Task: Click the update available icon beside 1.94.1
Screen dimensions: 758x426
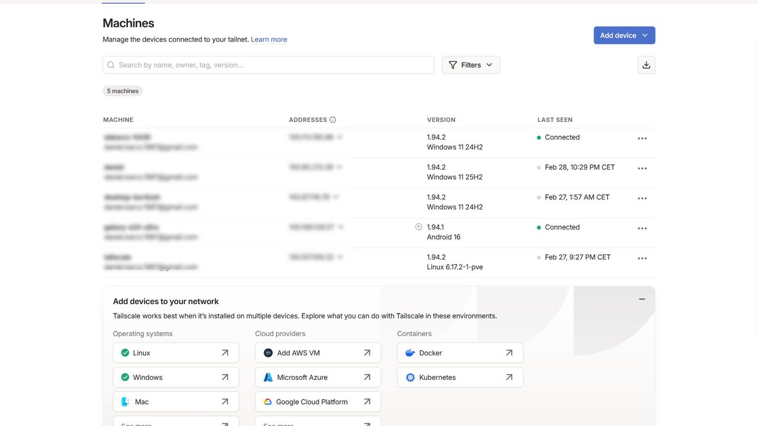Action: 419,227
